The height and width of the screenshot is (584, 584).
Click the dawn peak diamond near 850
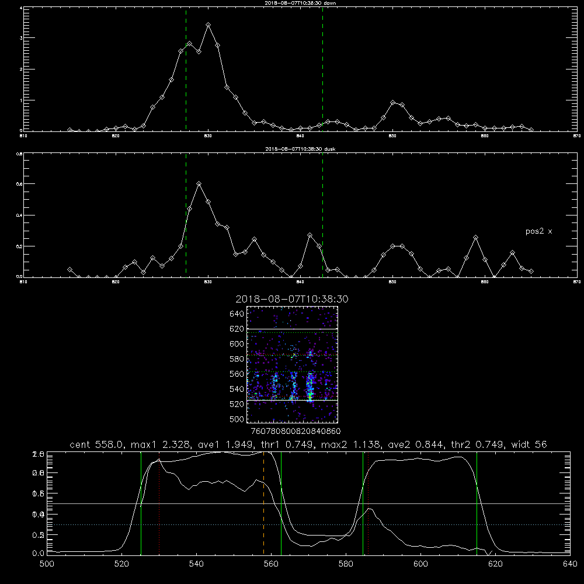[392, 102]
